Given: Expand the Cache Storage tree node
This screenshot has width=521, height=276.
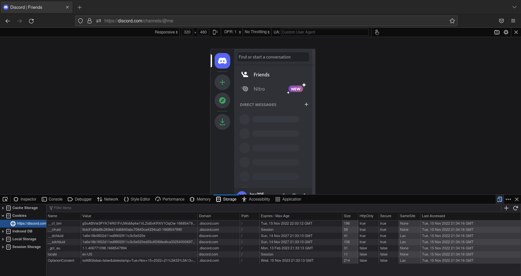Looking at the screenshot, I should pyautogui.click(x=3, y=208).
